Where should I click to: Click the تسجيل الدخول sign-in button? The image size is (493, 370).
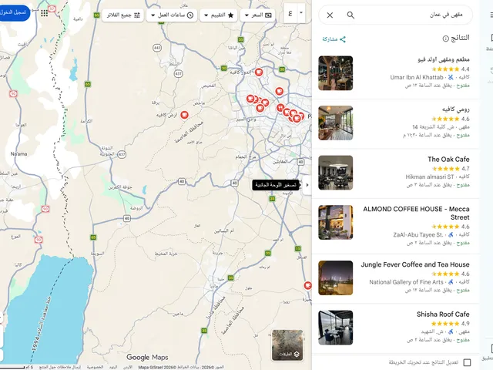14,13
